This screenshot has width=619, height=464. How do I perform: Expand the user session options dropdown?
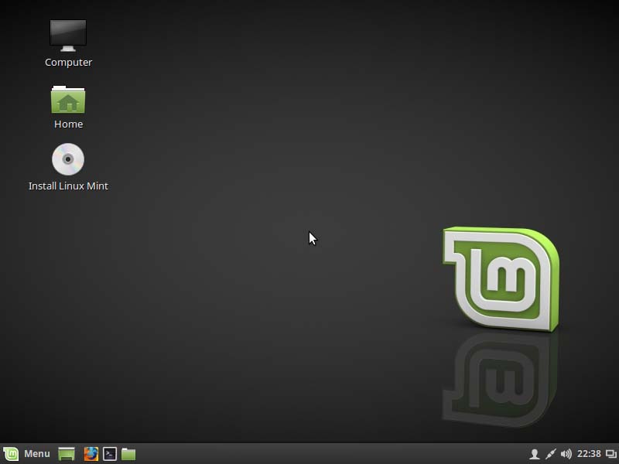[x=535, y=454]
